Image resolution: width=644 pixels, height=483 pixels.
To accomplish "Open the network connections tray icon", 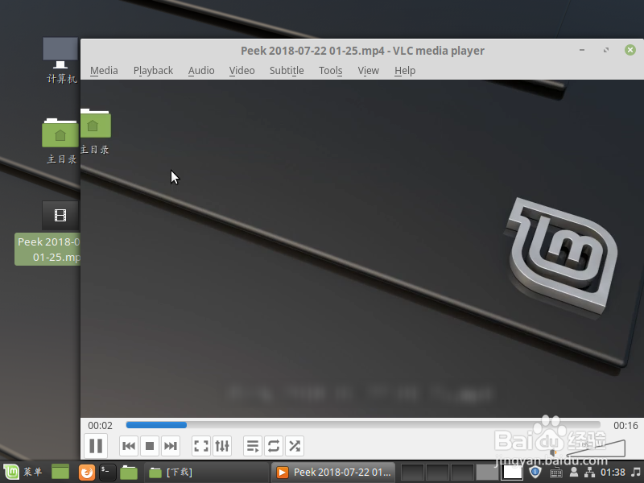I will click(589, 473).
